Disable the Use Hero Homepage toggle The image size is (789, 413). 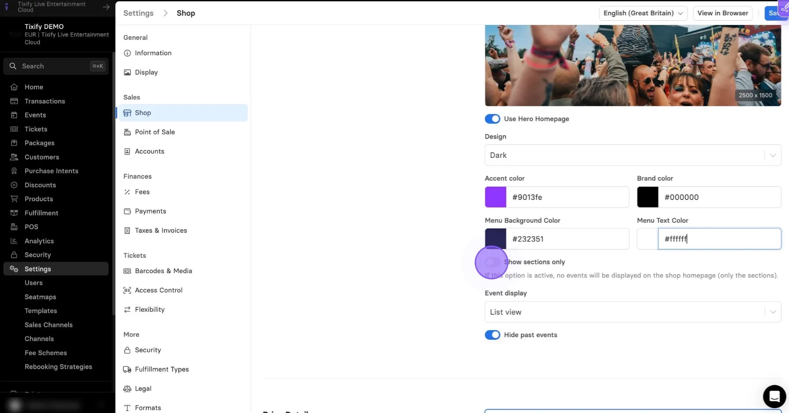point(492,119)
